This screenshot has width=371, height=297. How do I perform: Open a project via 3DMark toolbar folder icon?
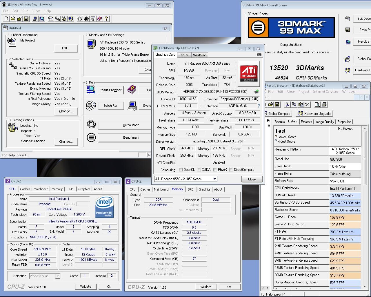[x=13, y=19]
